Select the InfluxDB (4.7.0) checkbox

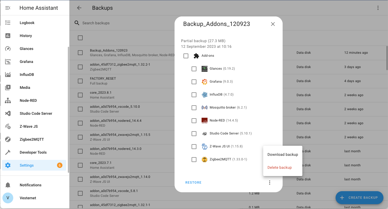pyautogui.click(x=194, y=95)
